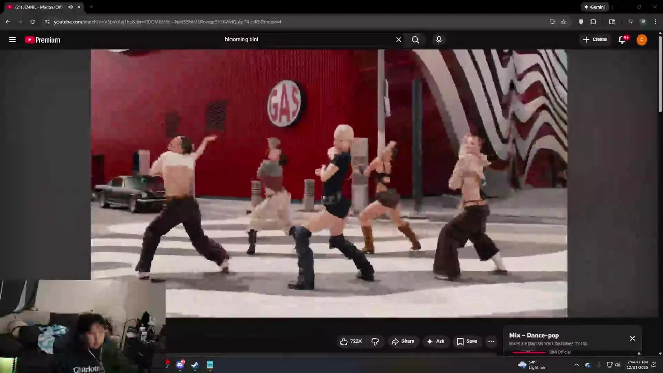The image size is (663, 373).
Task: Close the Mix - Dance-pop panel
Action: 632,338
